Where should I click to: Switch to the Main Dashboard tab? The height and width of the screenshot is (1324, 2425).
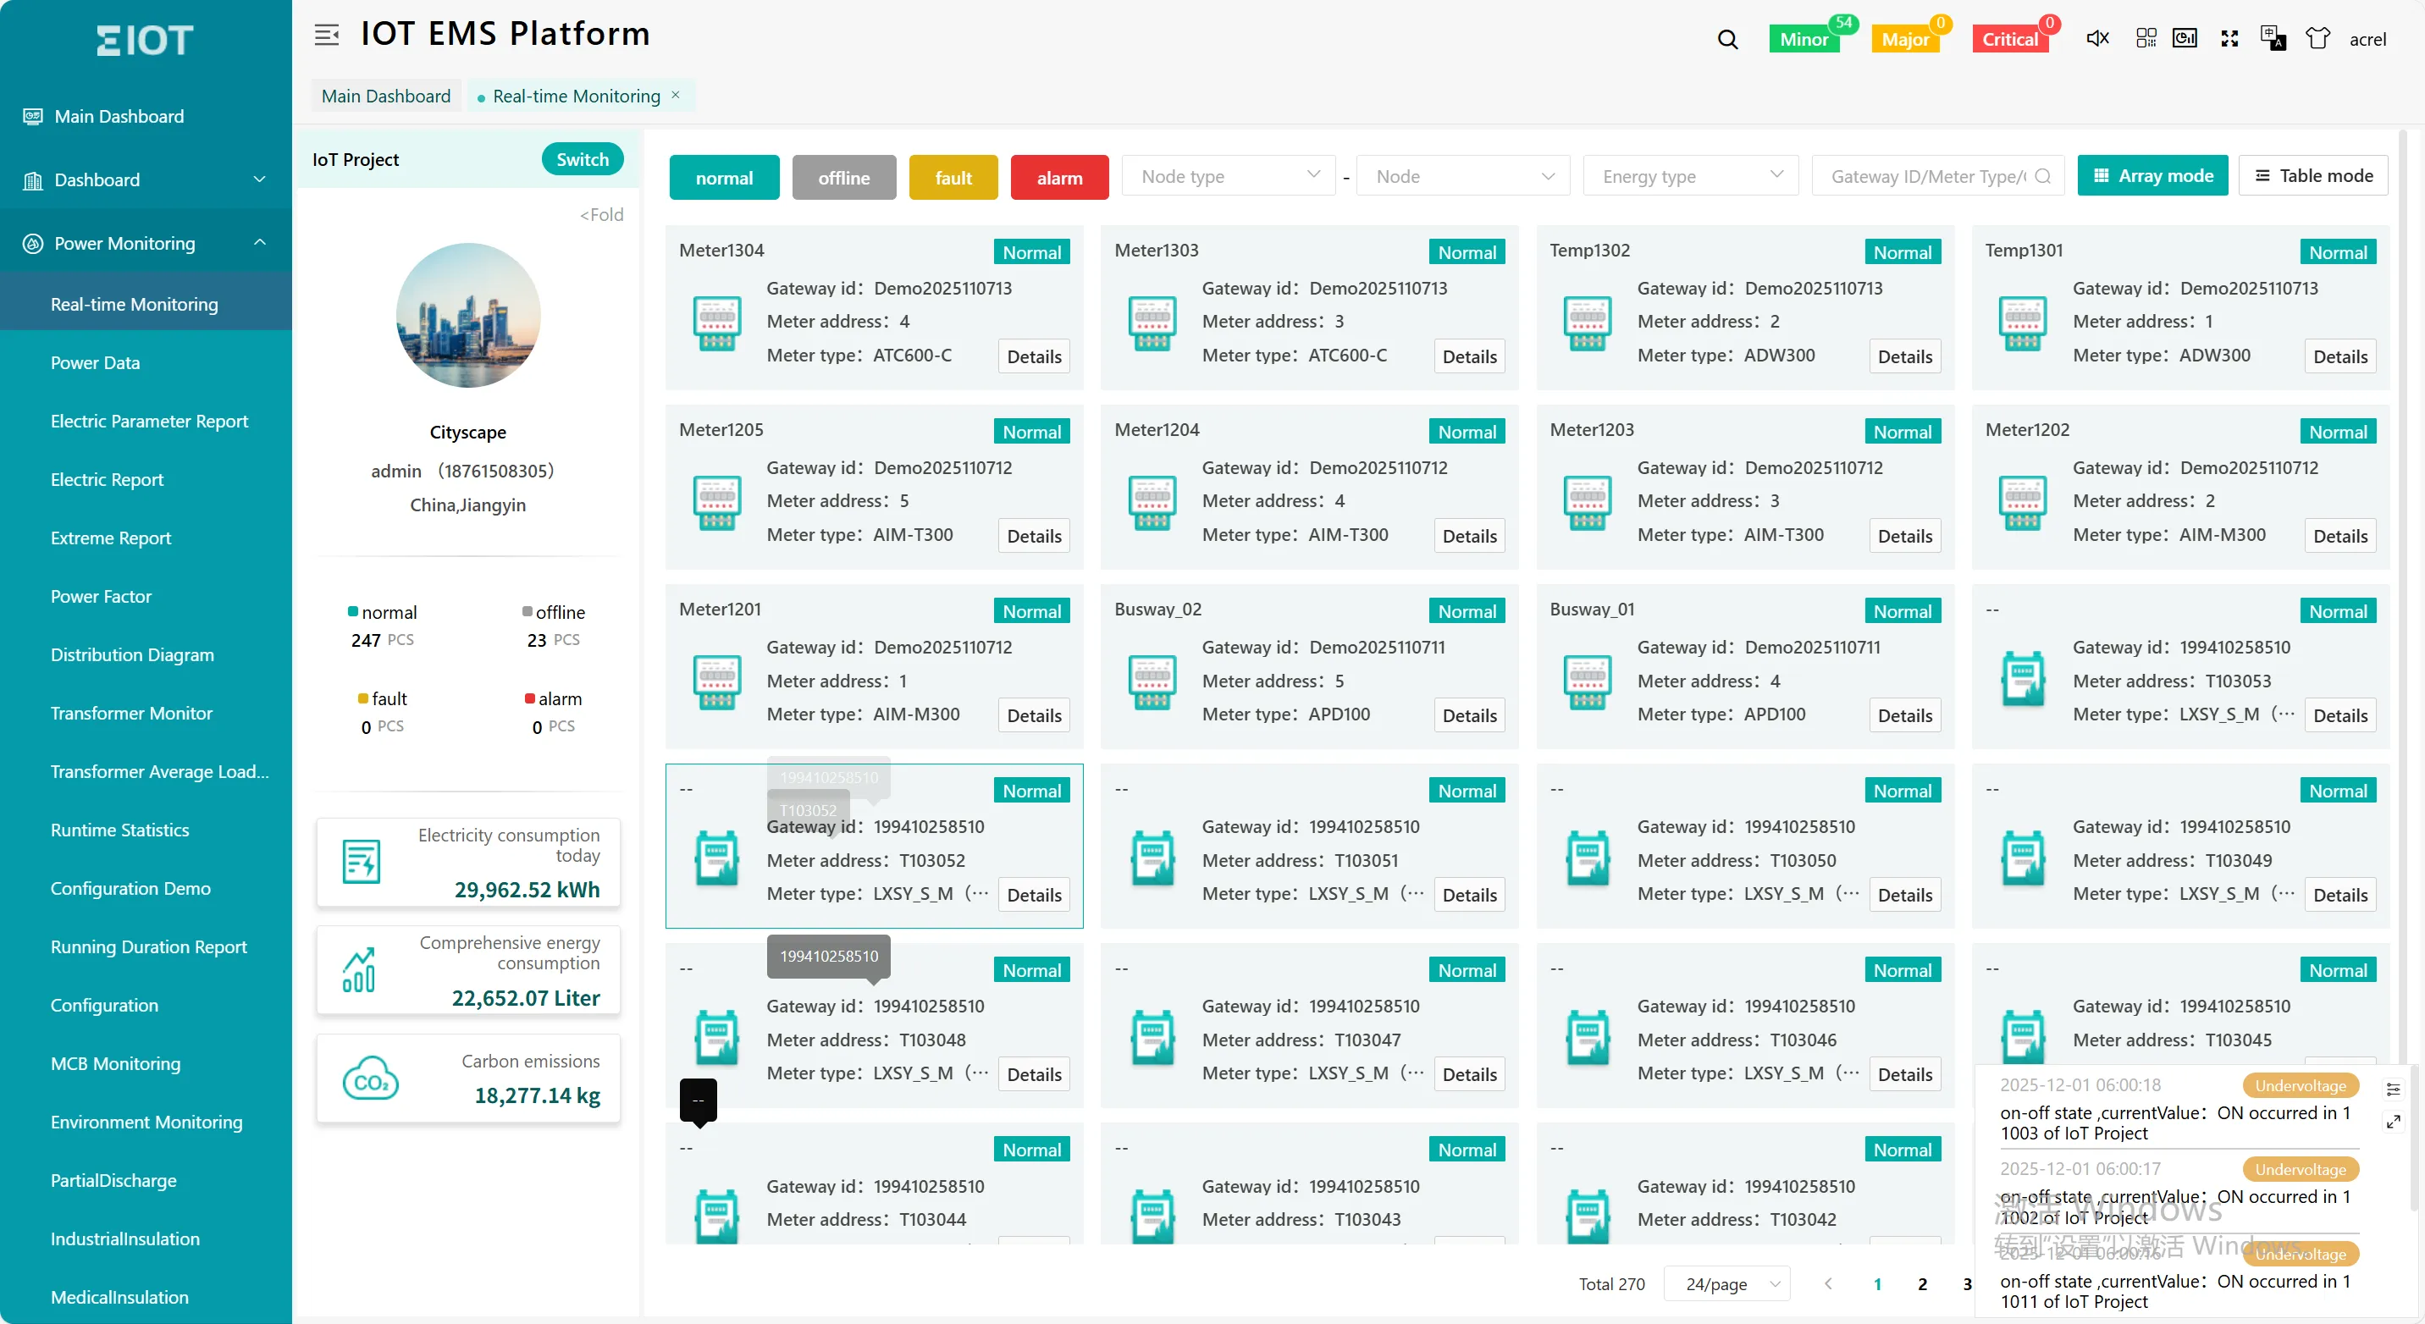click(x=385, y=95)
